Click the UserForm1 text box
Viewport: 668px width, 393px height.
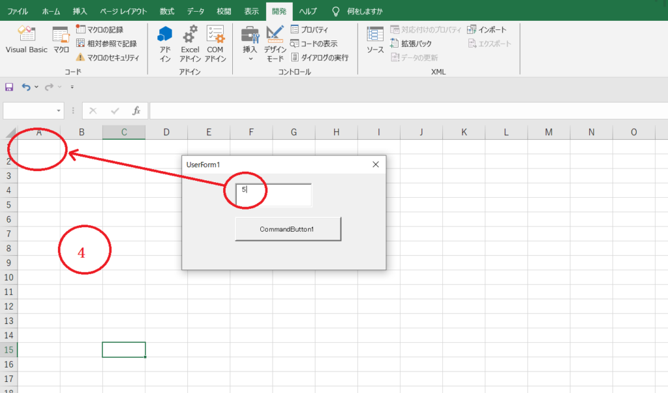273,195
